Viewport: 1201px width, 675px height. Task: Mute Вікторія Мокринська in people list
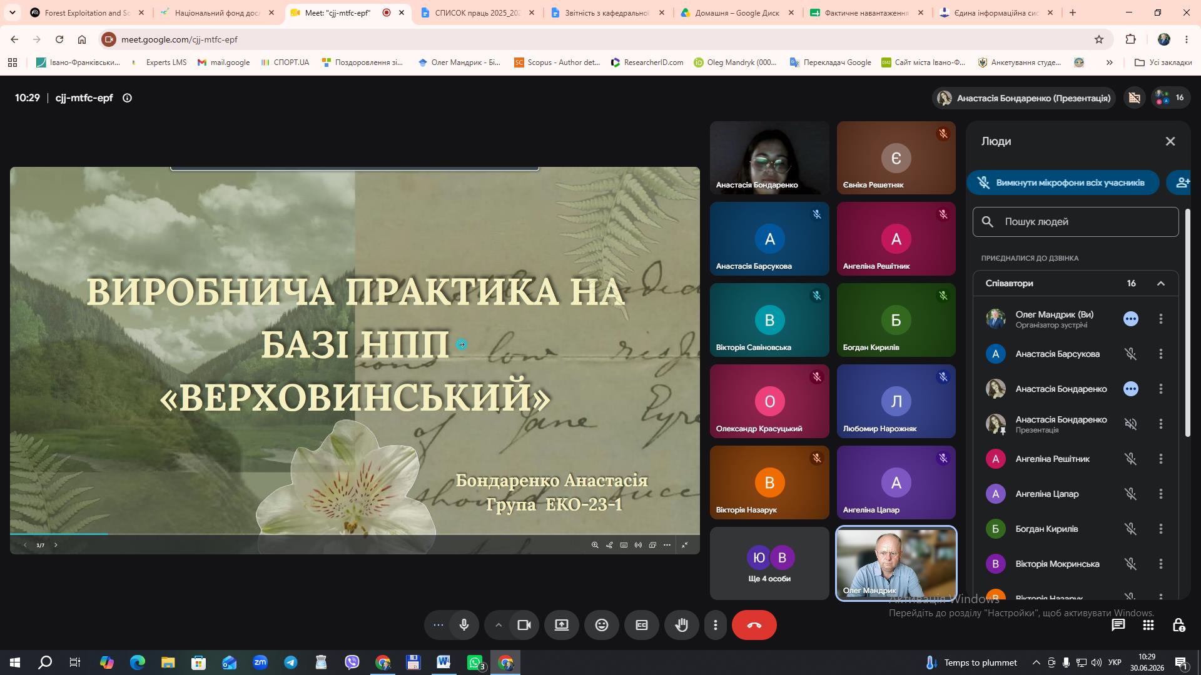1130,564
